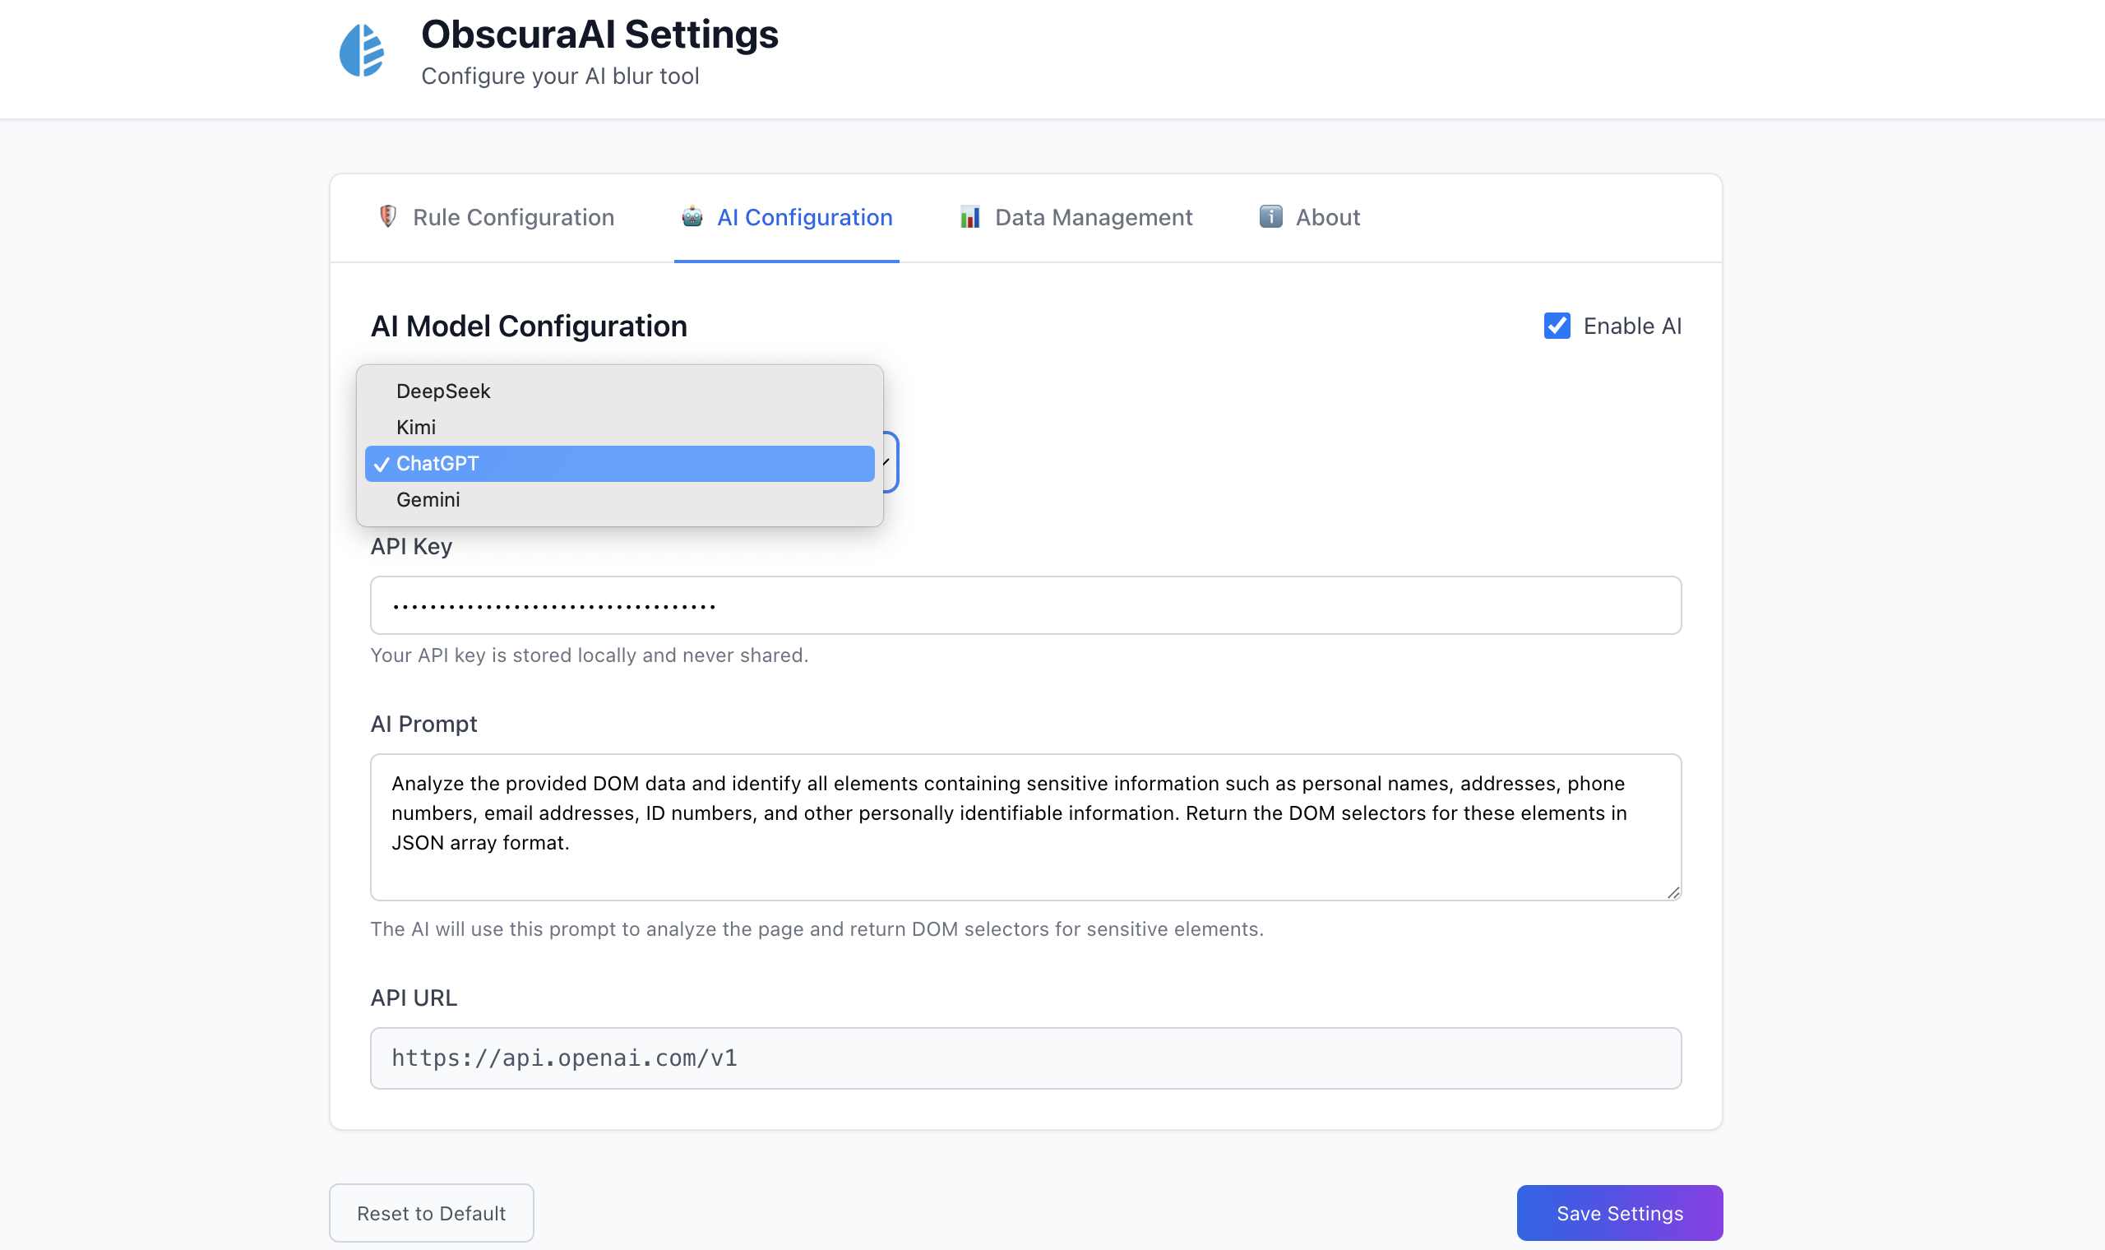The image size is (2105, 1250).
Task: Select DeepSeek from the model dropdown
Action: click(x=444, y=391)
